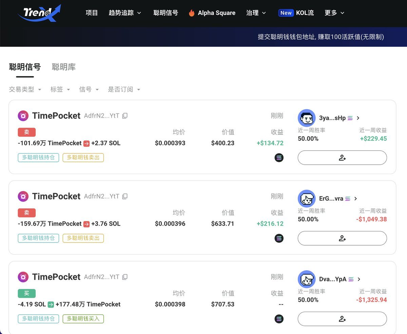Click wallet name 3ya...sHp
This screenshot has width=407, height=334.
(332, 118)
